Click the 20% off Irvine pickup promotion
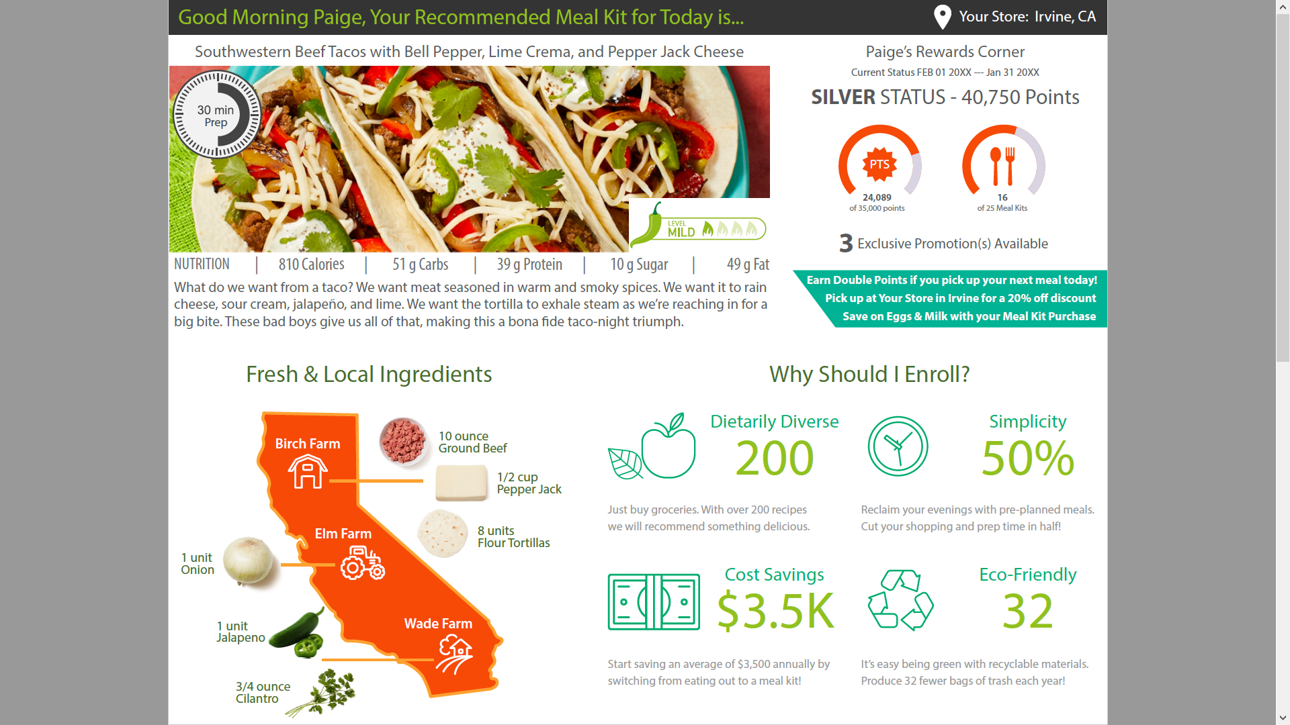The height and width of the screenshot is (725, 1290). click(x=960, y=298)
